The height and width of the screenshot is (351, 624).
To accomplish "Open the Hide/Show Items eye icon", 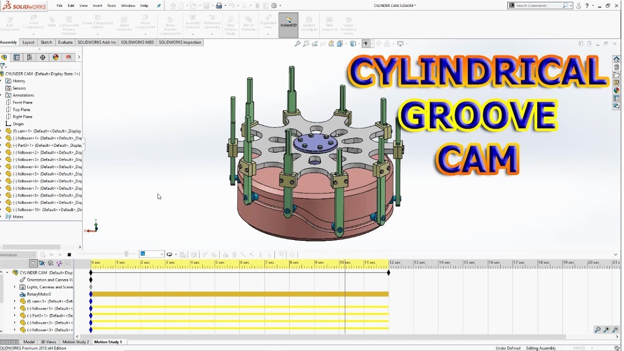I will click(366, 44).
